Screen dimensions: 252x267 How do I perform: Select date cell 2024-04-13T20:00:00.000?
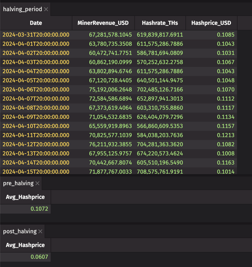(x=36, y=154)
